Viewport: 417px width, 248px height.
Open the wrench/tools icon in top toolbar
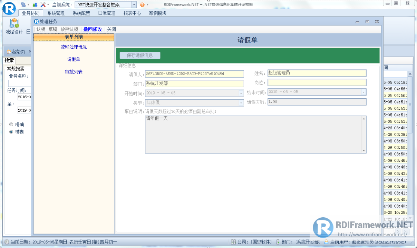click(43, 4)
